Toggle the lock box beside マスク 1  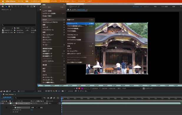pyautogui.click(x=6, y=108)
